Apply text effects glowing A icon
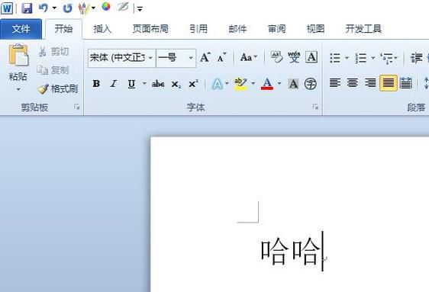 click(x=218, y=84)
